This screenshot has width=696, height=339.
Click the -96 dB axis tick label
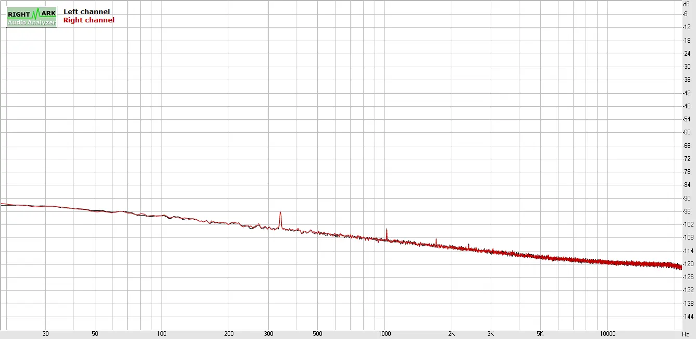point(686,211)
